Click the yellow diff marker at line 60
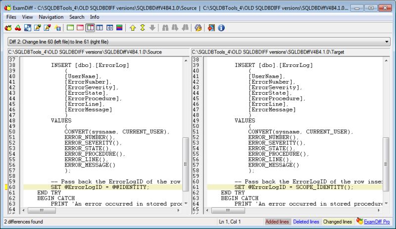The image size is (396, 229). click(6, 187)
